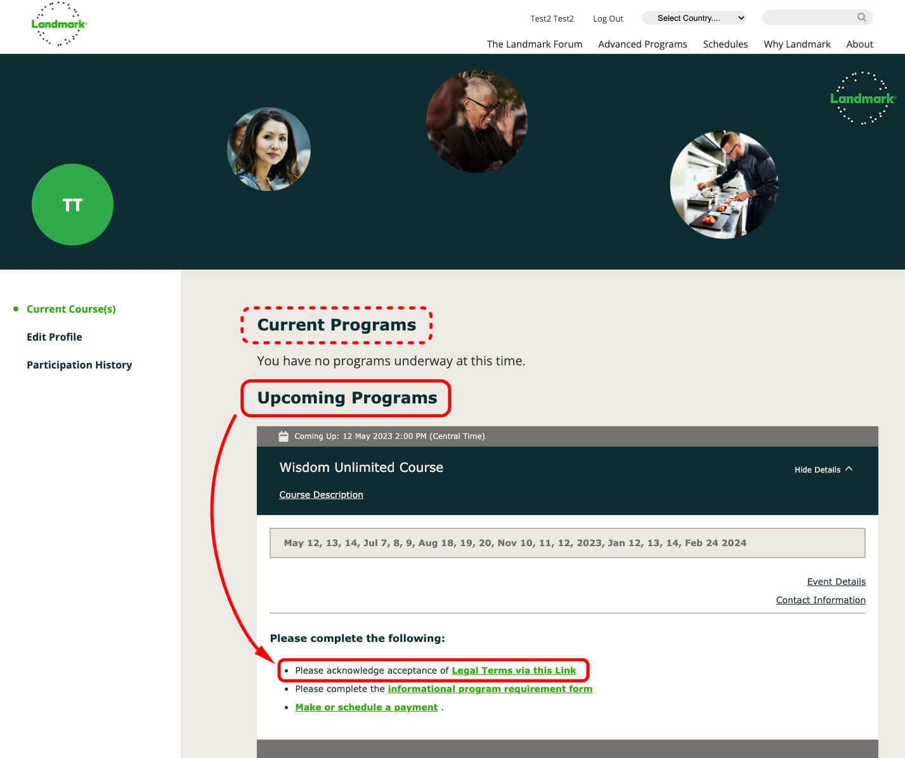Image resolution: width=905 pixels, height=758 pixels.
Task: Click the Landmark logo in header
Action: pyautogui.click(x=59, y=24)
